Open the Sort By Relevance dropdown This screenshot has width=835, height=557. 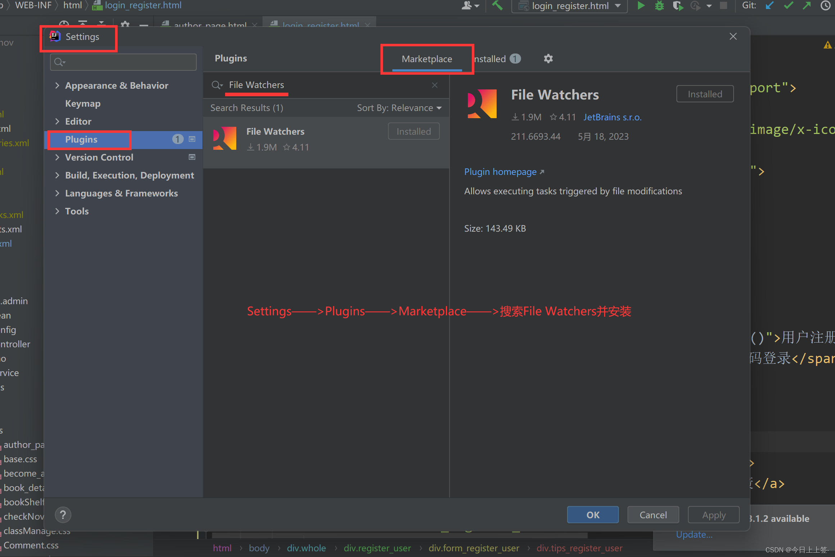[399, 108]
